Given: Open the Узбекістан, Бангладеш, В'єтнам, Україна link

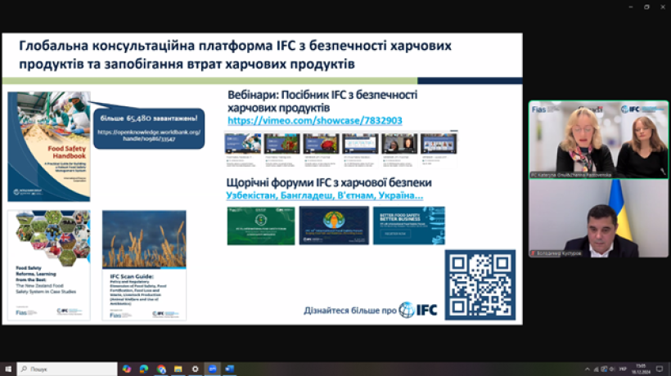Looking at the screenshot, I should coord(324,195).
